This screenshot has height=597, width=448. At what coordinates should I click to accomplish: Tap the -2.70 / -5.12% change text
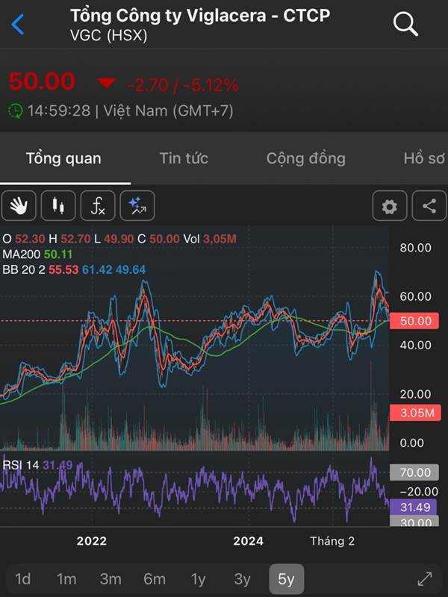(182, 84)
